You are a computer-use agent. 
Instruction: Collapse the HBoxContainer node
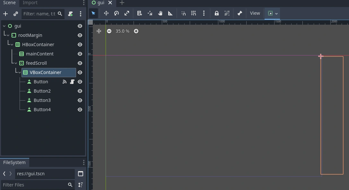point(12,45)
